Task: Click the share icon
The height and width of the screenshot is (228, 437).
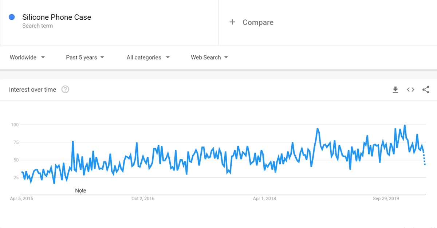Action: point(426,90)
